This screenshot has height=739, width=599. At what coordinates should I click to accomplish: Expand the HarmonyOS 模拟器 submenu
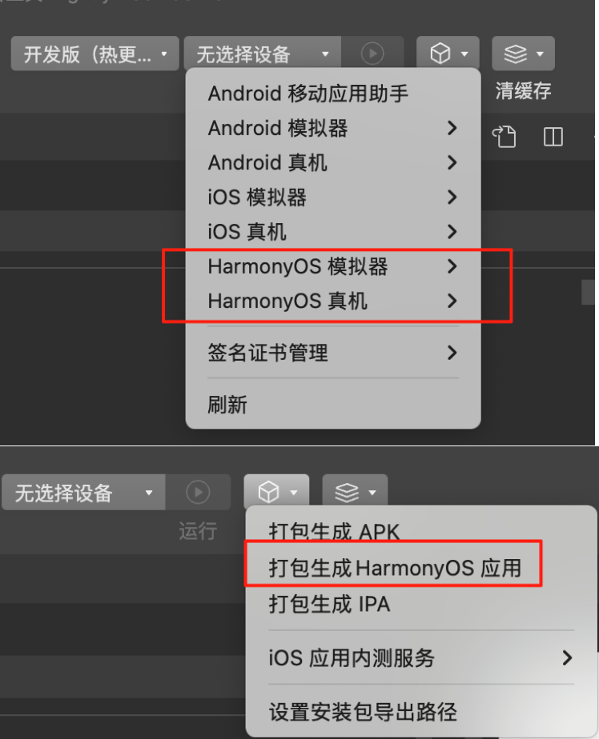(x=333, y=266)
